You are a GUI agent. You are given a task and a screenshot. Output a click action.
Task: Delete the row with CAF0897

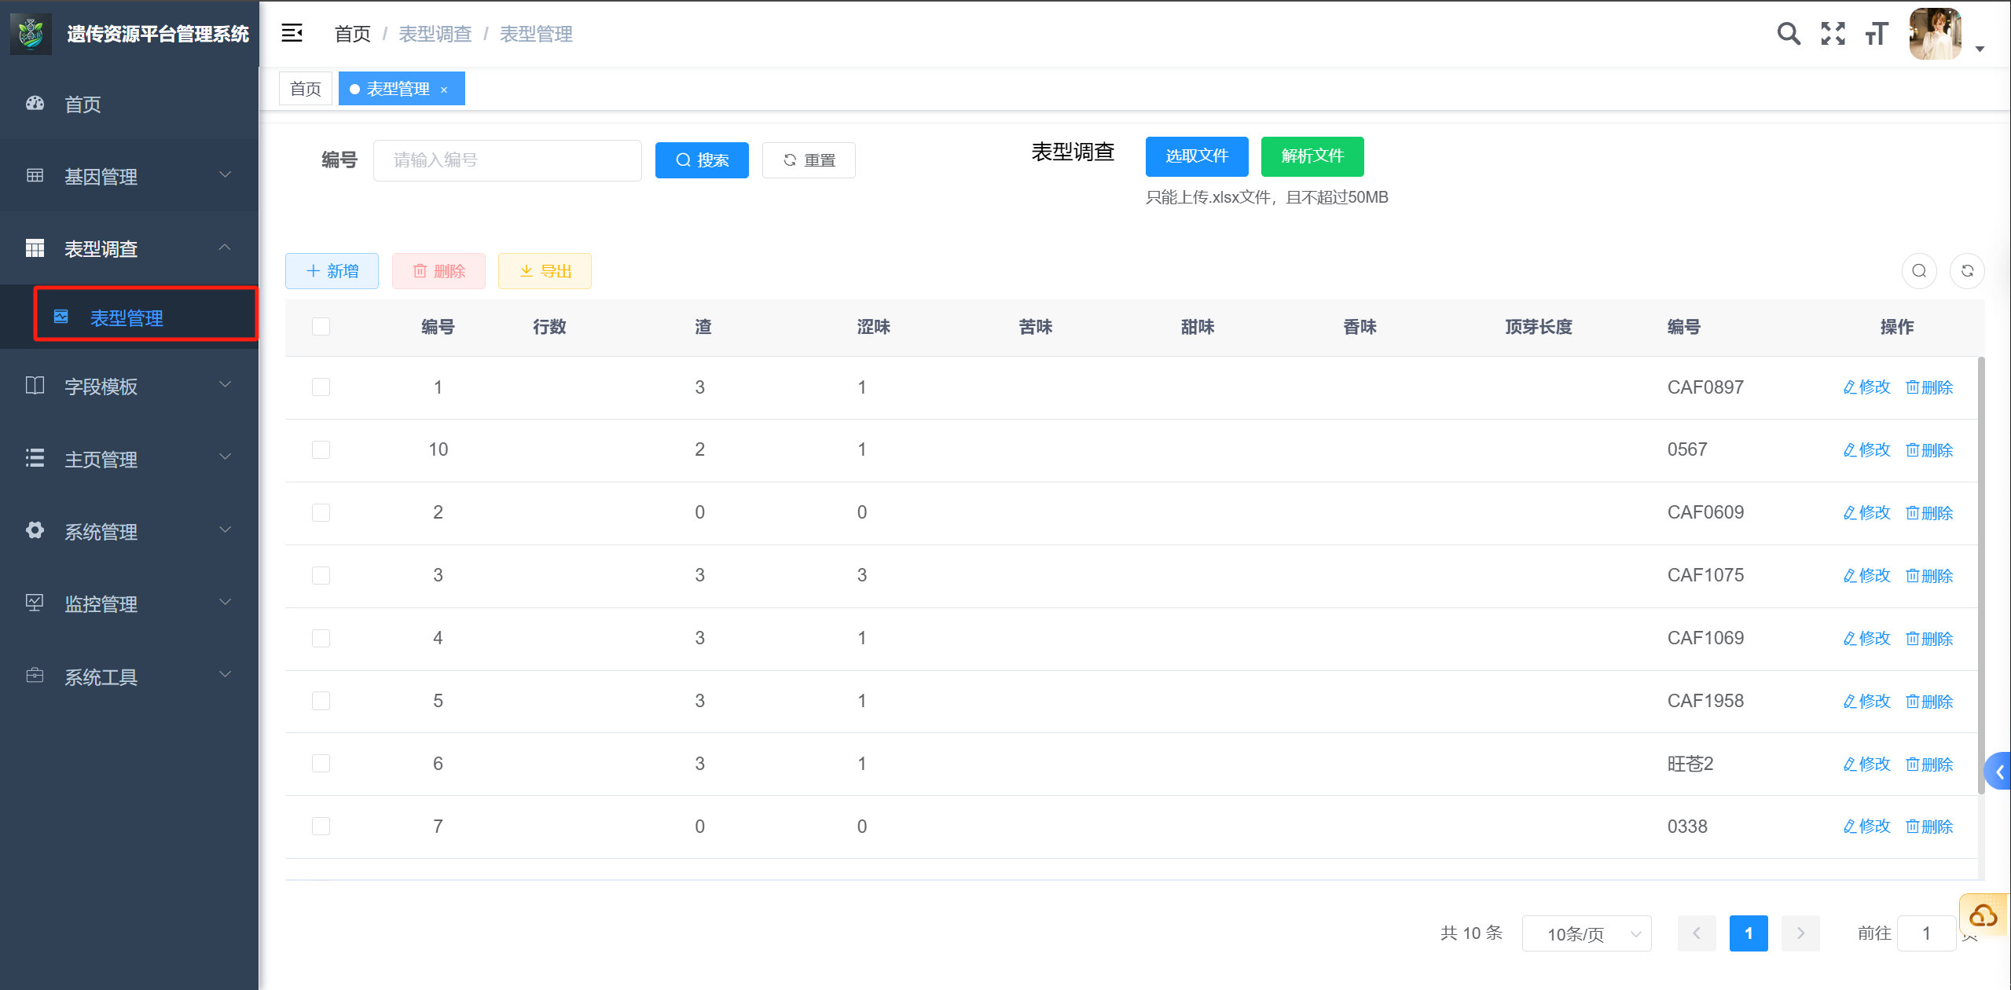[1929, 387]
